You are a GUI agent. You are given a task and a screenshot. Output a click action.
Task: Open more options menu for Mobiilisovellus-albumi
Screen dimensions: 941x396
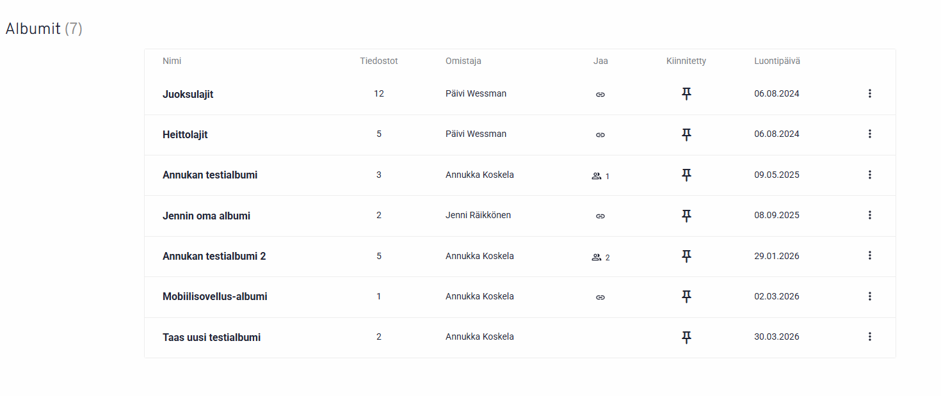[x=869, y=296]
